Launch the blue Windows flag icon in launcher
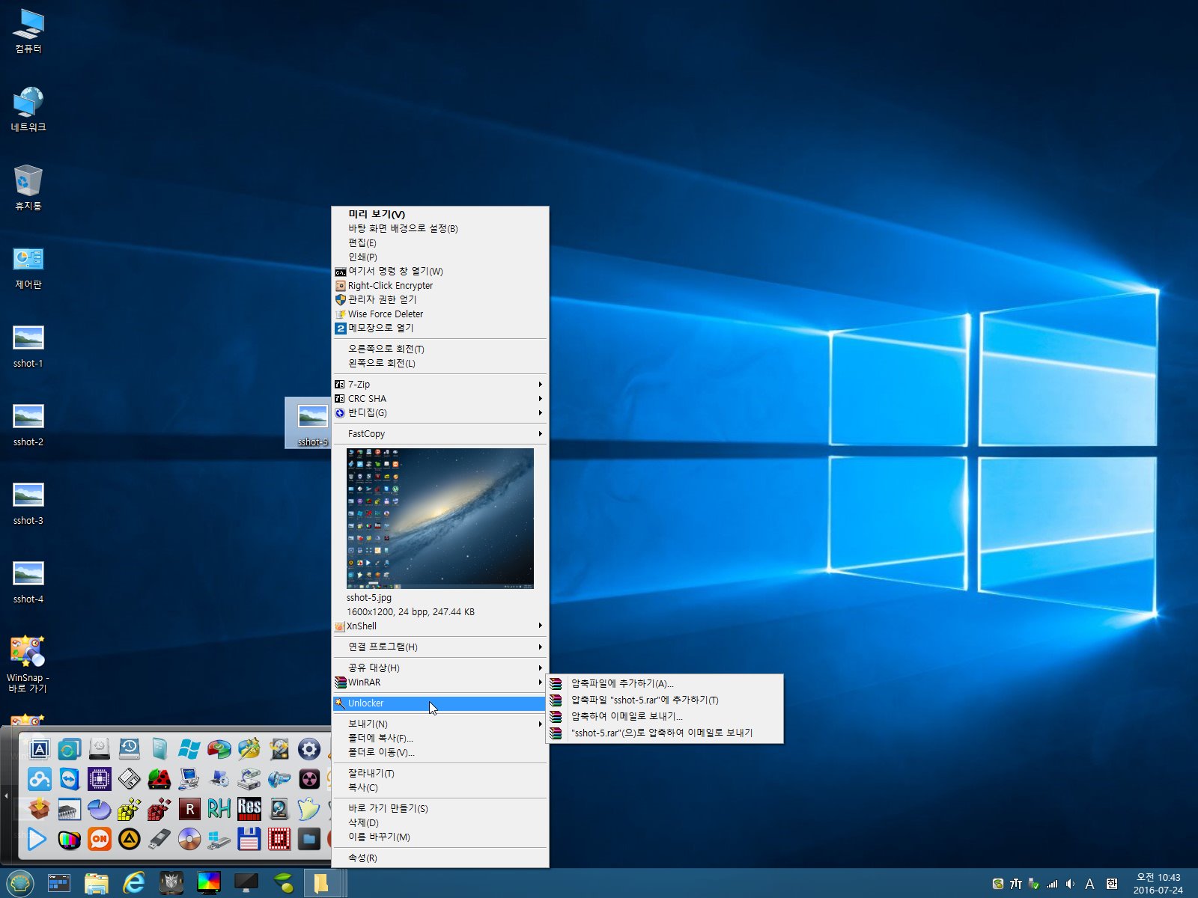Screen dimensions: 1198x898 pos(189,749)
